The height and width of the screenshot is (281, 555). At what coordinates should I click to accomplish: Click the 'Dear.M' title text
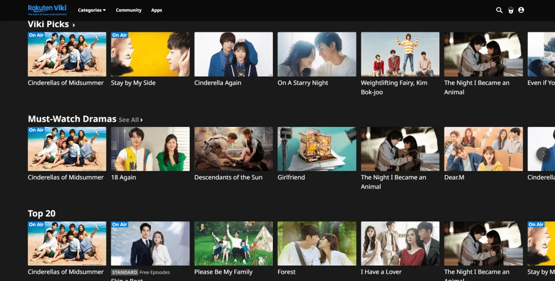(454, 177)
